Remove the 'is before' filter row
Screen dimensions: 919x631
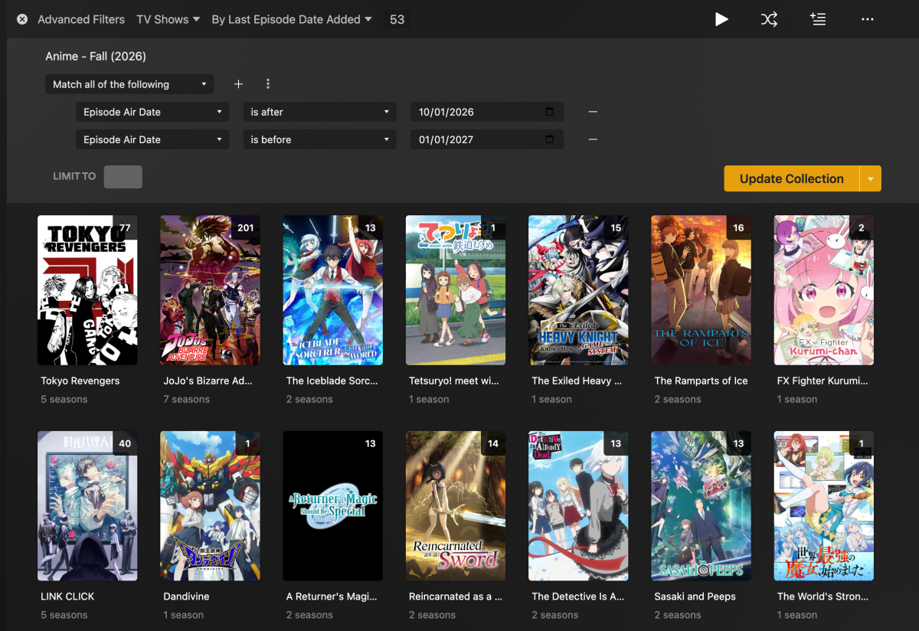pyautogui.click(x=593, y=139)
